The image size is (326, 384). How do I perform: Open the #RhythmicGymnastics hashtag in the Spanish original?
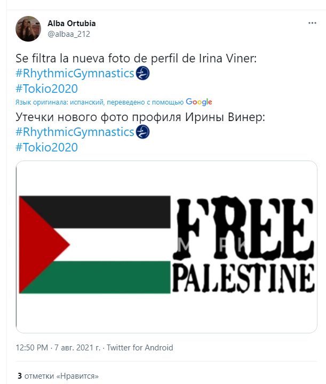tap(74, 74)
